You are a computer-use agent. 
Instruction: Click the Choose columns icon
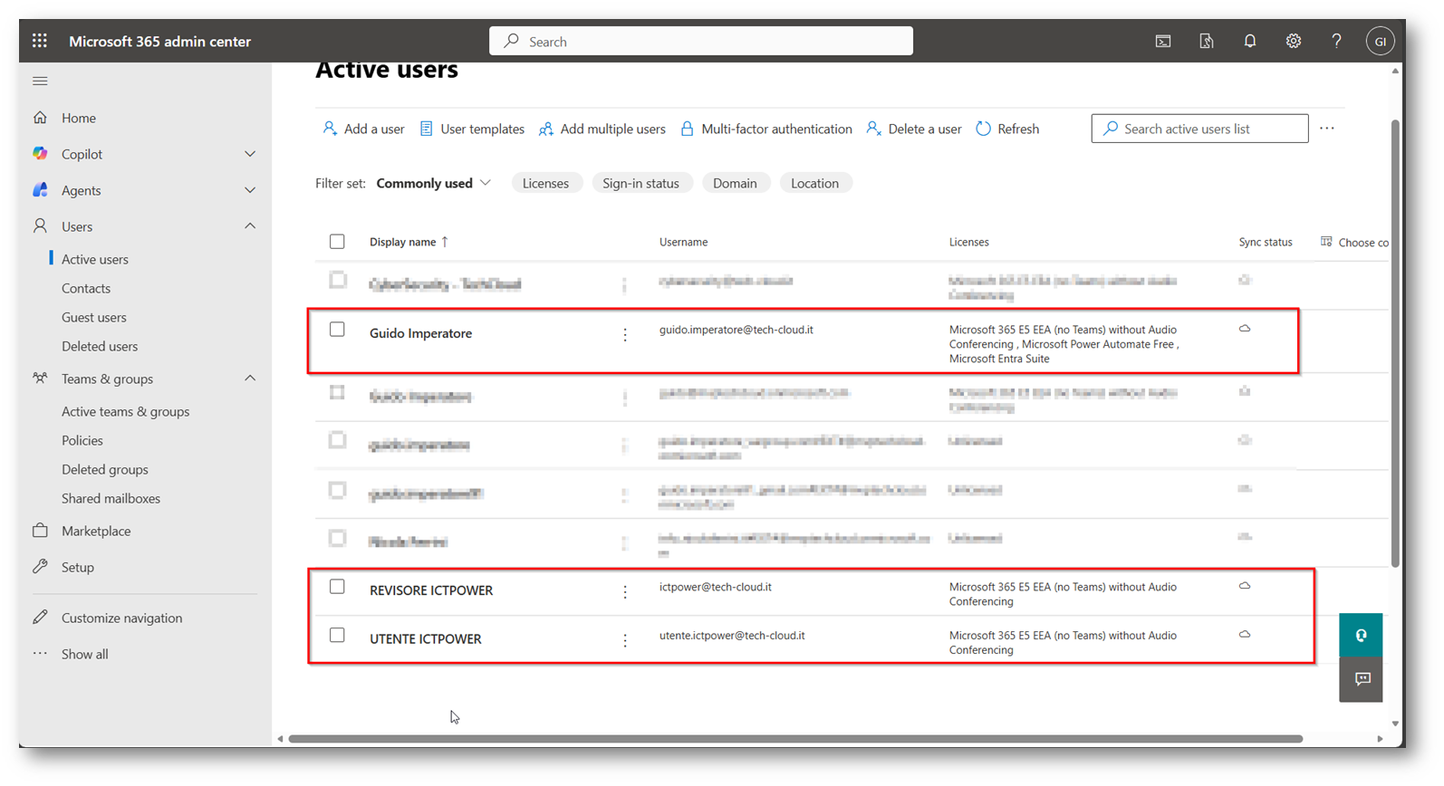[1326, 242]
